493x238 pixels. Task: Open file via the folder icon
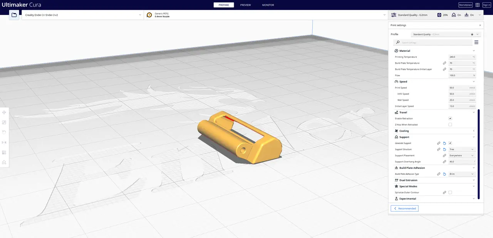pyautogui.click(x=14, y=15)
